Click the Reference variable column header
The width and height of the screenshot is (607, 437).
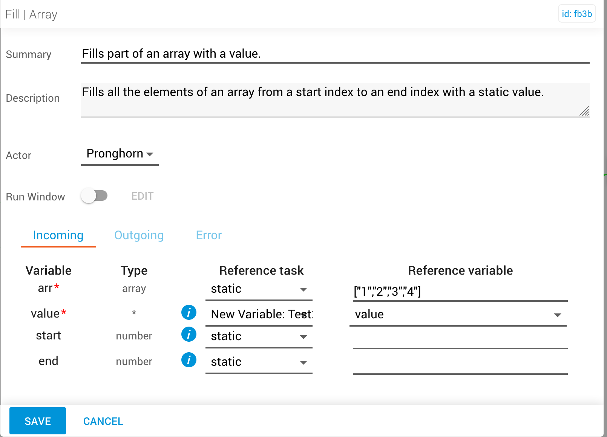click(x=460, y=270)
